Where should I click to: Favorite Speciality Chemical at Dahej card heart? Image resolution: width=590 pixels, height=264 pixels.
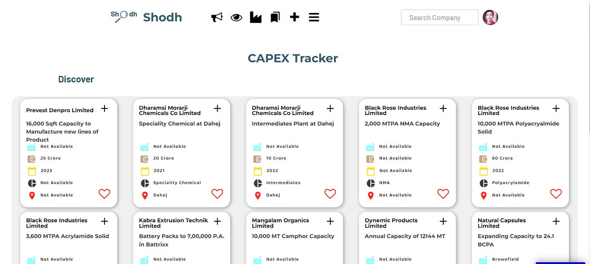218,194
